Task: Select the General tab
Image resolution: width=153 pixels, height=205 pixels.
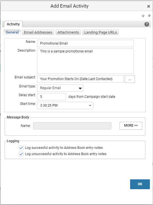Action: click(x=12, y=32)
